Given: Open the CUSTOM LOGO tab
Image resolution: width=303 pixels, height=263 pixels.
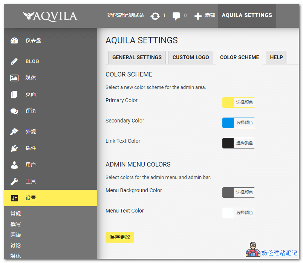Looking at the screenshot, I should (x=191, y=57).
